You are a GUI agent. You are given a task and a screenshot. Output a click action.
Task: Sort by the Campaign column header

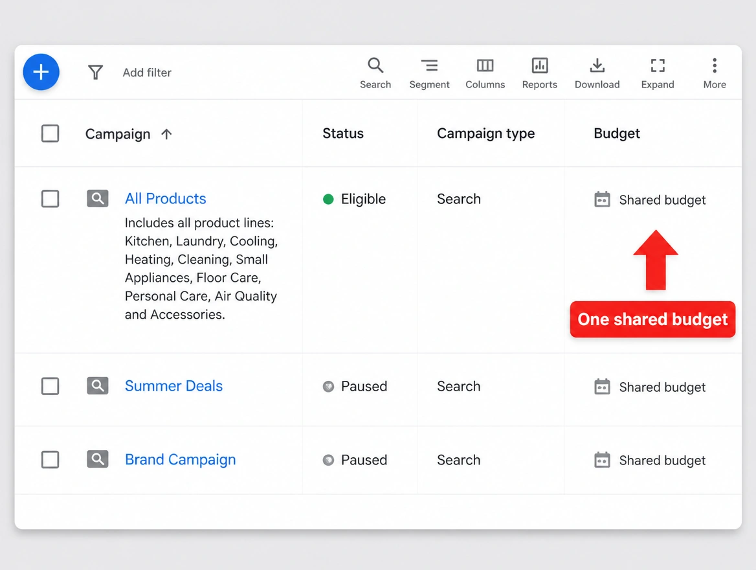(x=118, y=133)
